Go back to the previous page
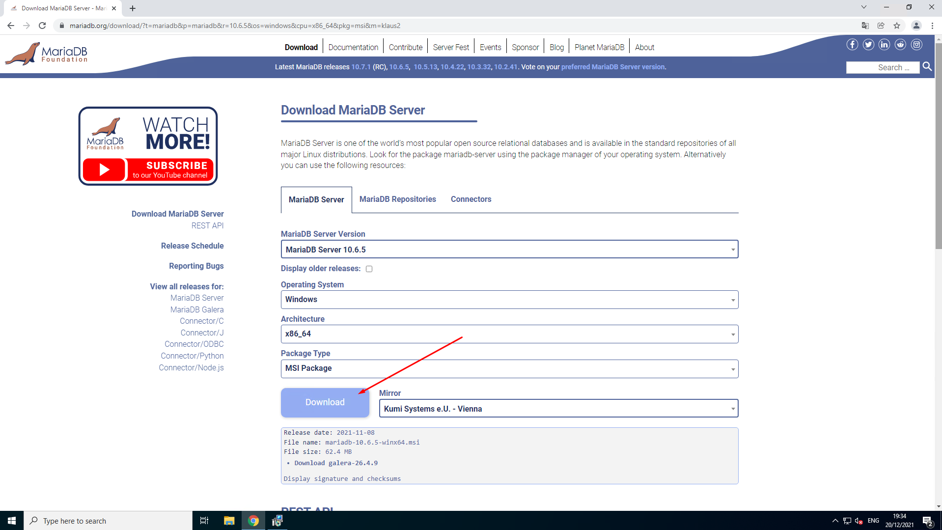Image resolution: width=942 pixels, height=530 pixels. [11, 26]
